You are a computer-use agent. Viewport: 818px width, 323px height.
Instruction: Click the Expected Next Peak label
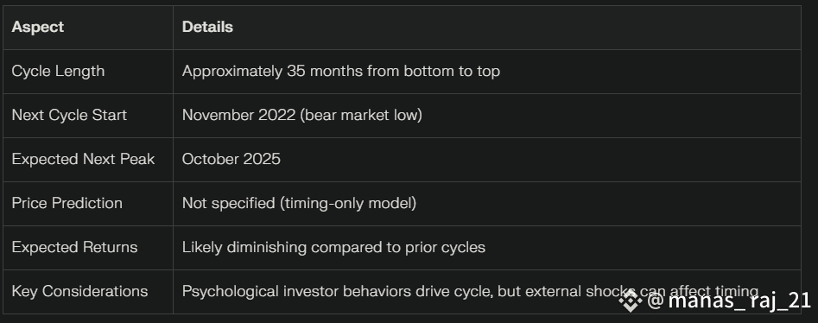(x=83, y=159)
